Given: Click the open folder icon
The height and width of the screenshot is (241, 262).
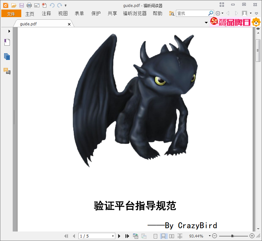Looking at the screenshot, I should pyautogui.click(x=14, y=5).
